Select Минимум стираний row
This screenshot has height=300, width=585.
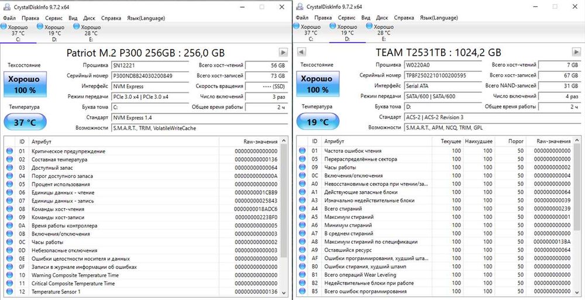tap(435, 225)
